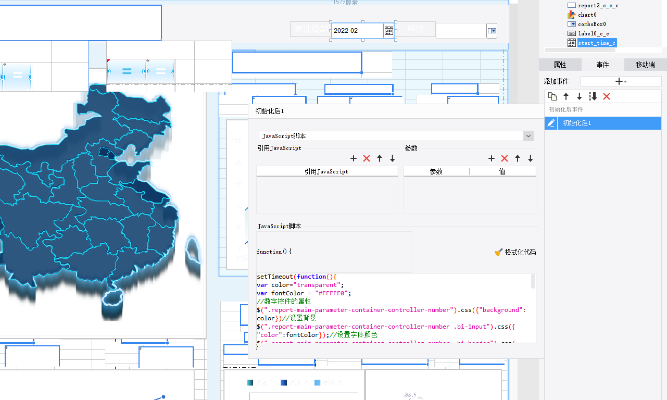This screenshot has width=667, height=400.
Task: Move event up in events list toolbar
Action: 566,96
